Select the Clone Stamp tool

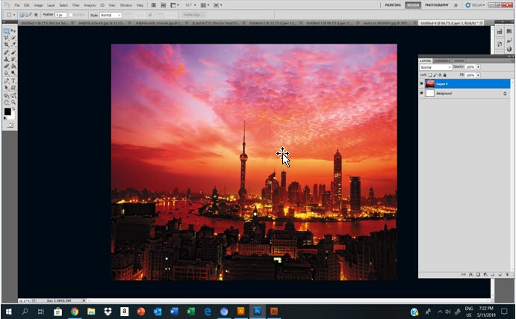tap(6, 59)
